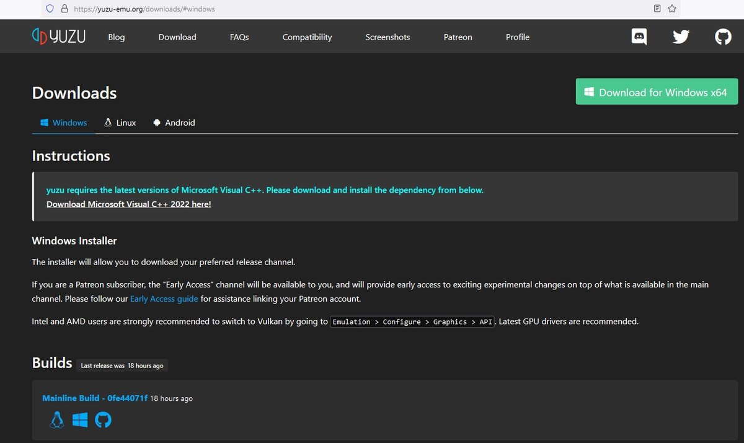Click Download for Windows x64 button

[657, 92]
